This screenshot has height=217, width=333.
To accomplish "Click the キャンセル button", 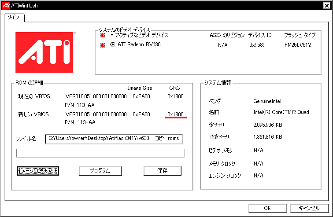I will point(309,208).
